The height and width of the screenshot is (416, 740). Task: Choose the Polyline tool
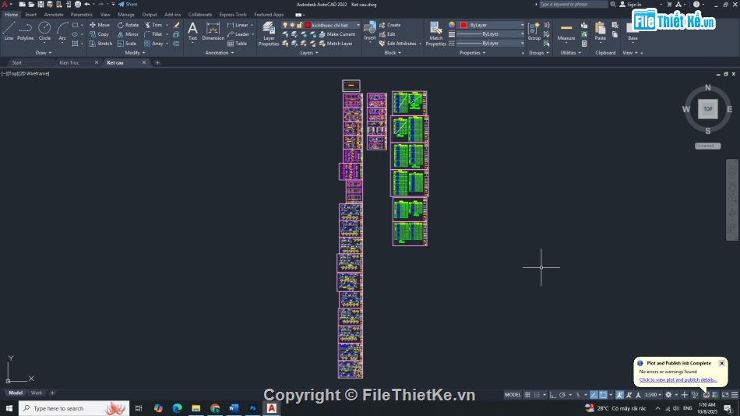[x=26, y=30]
